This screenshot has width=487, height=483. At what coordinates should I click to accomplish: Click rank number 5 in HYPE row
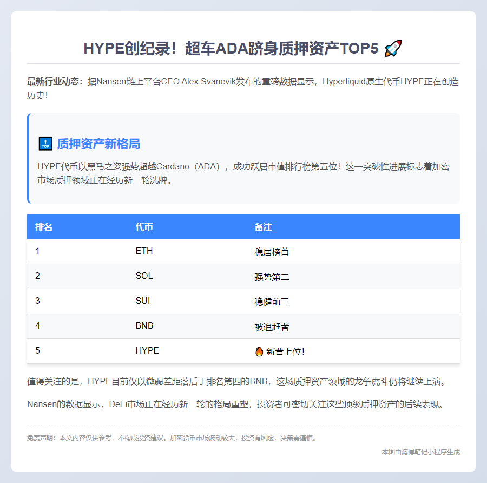37,350
